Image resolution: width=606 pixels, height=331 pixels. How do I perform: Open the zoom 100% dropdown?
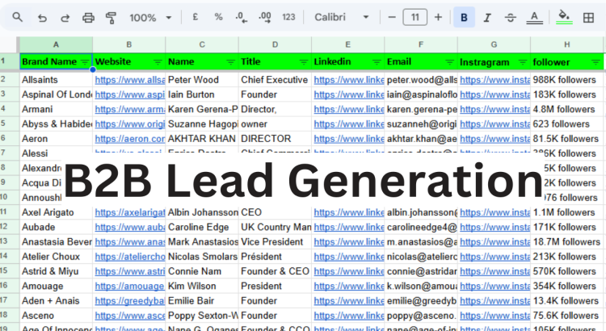(x=150, y=17)
